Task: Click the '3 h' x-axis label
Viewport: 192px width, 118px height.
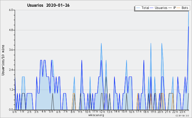Action: [x=36, y=112]
